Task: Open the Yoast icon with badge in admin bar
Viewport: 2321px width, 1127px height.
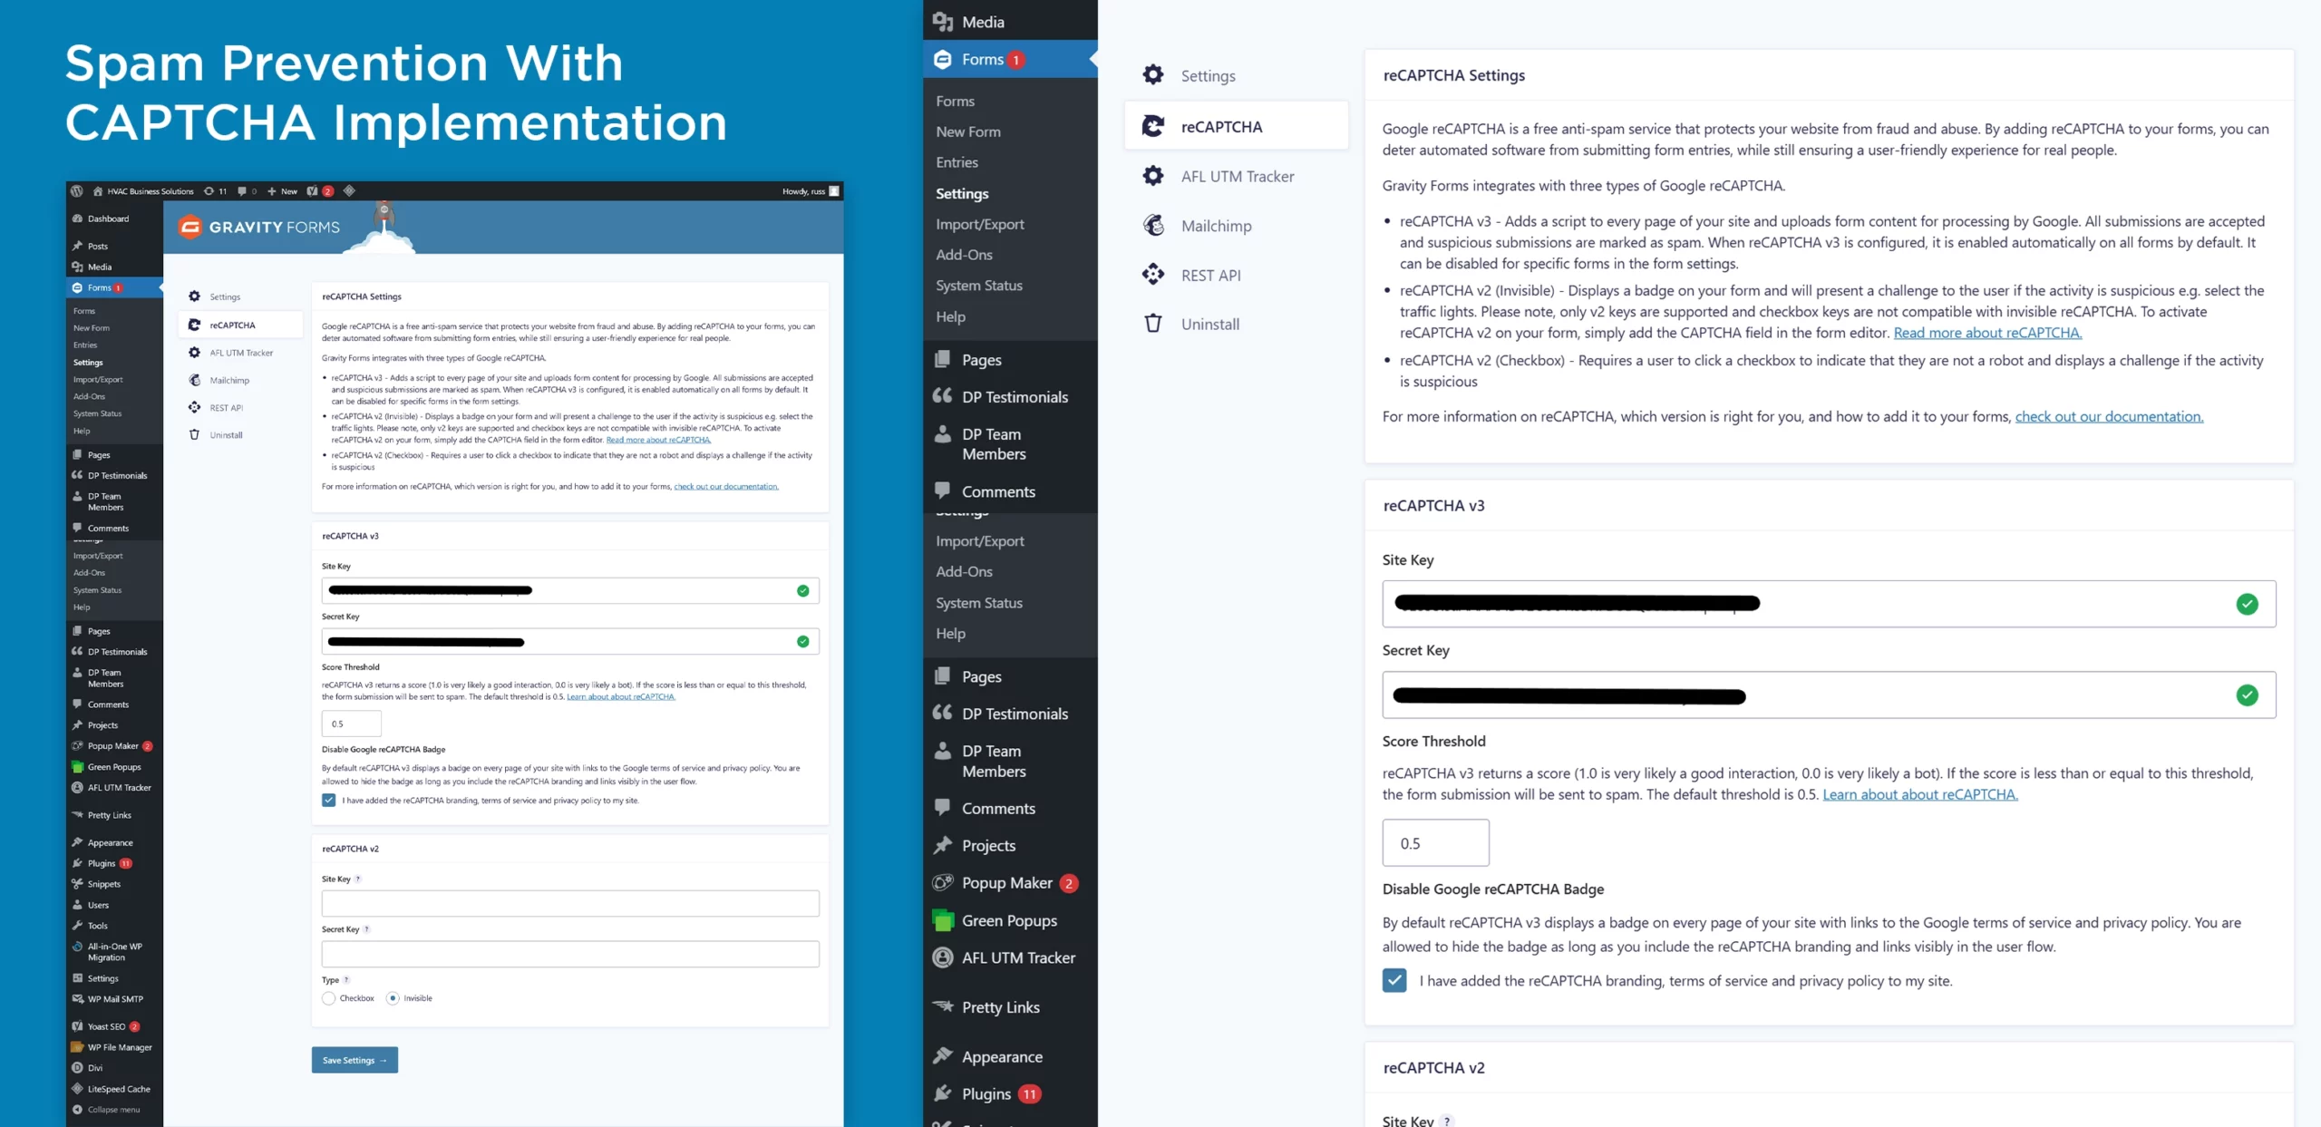Action: pos(320,191)
